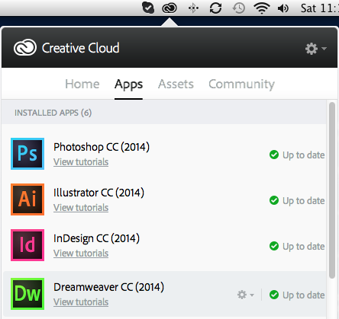
Task: Open Dreamweaver CC gear options dropdown
Action: coord(245,295)
